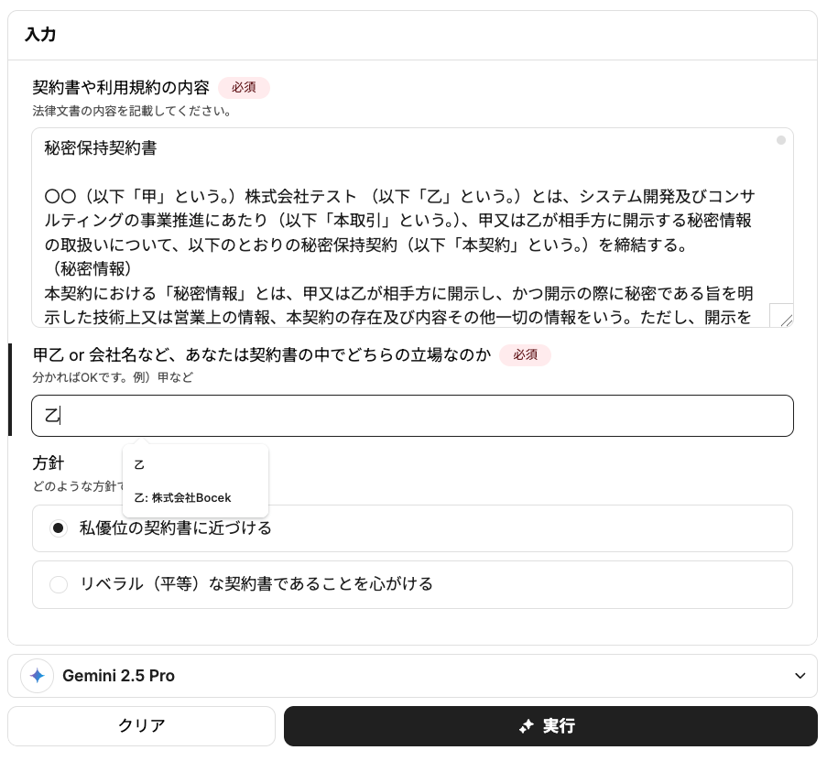Focus the 甲乙 position input field
827x761 pixels.
click(412, 416)
